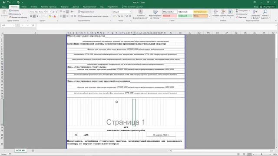Decrease the font size
The image size is (278, 156).
56,12
